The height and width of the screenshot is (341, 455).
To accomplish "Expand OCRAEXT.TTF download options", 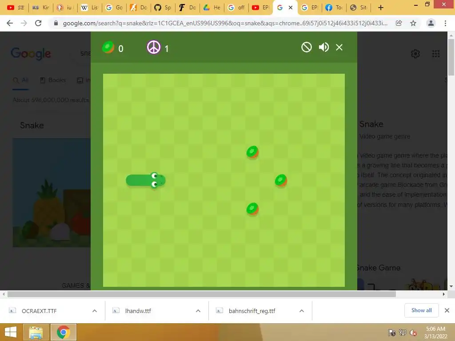I will click(95, 311).
